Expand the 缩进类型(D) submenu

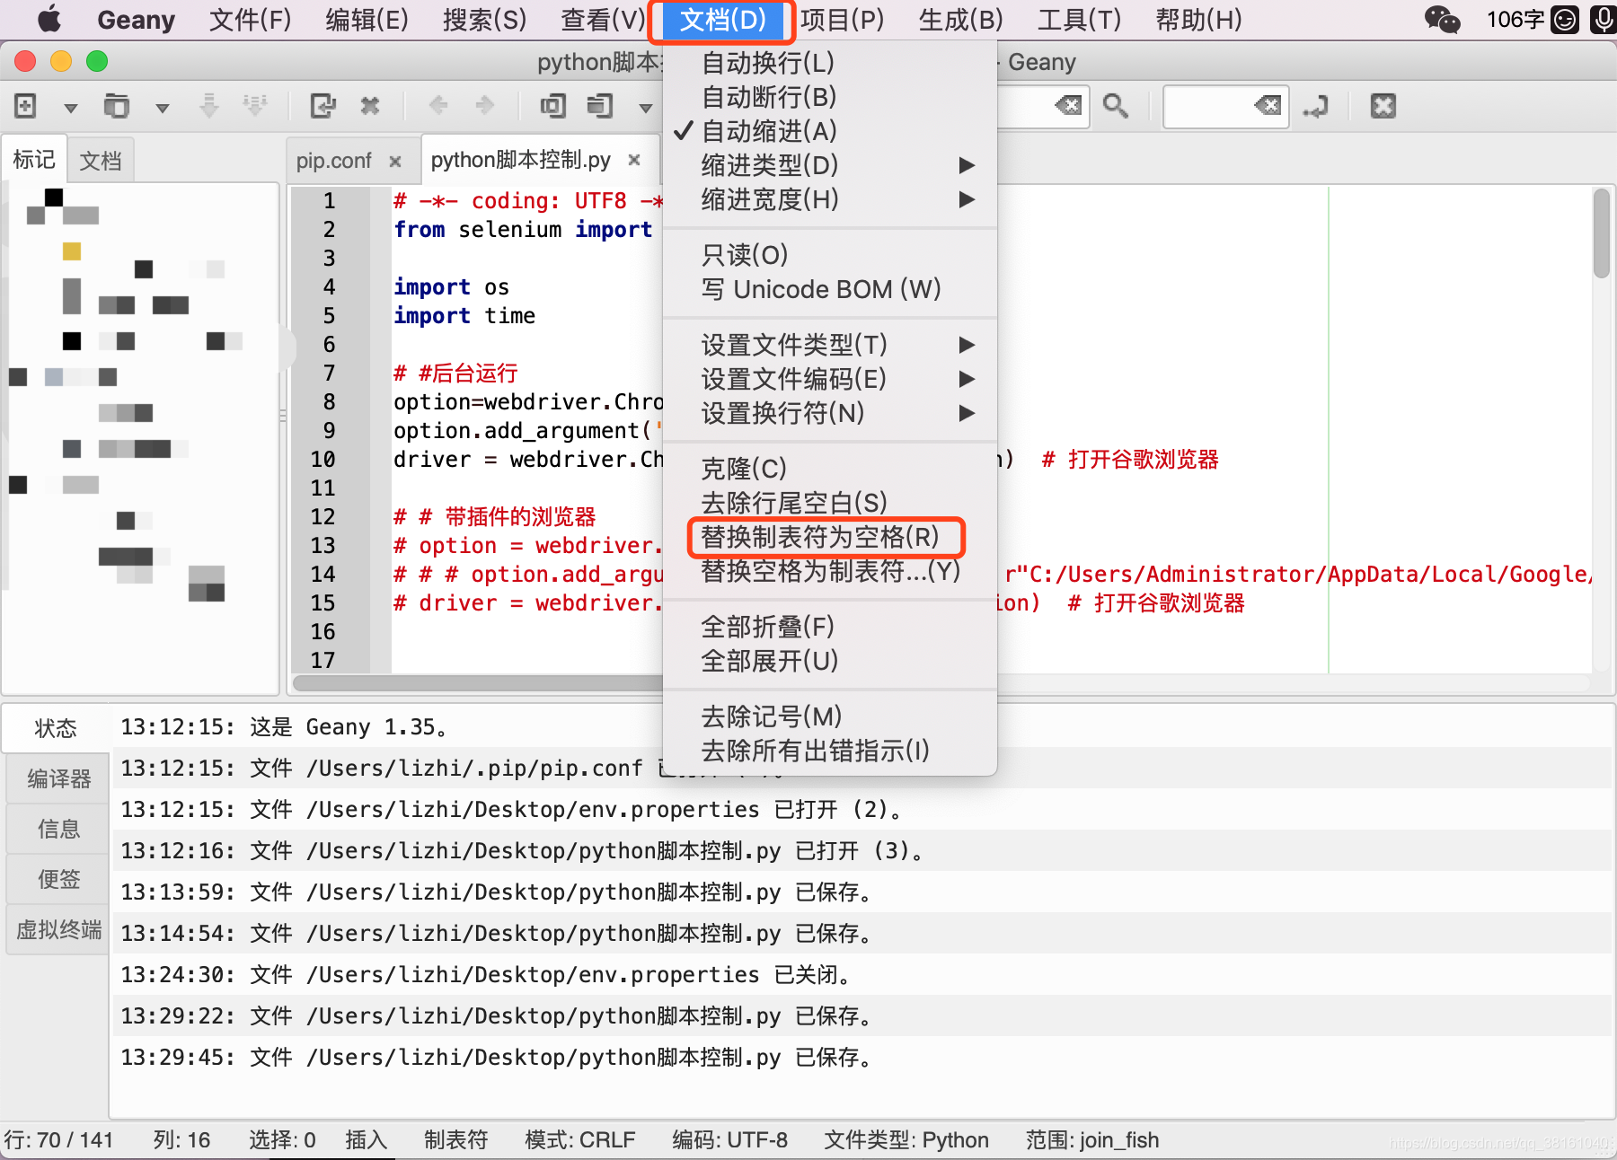(x=829, y=165)
